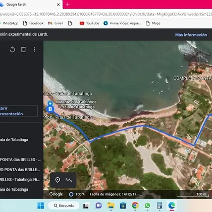Screen dimensions: 212x212
Task: Open the YouTube bookmark
Action: [x=89, y=23]
